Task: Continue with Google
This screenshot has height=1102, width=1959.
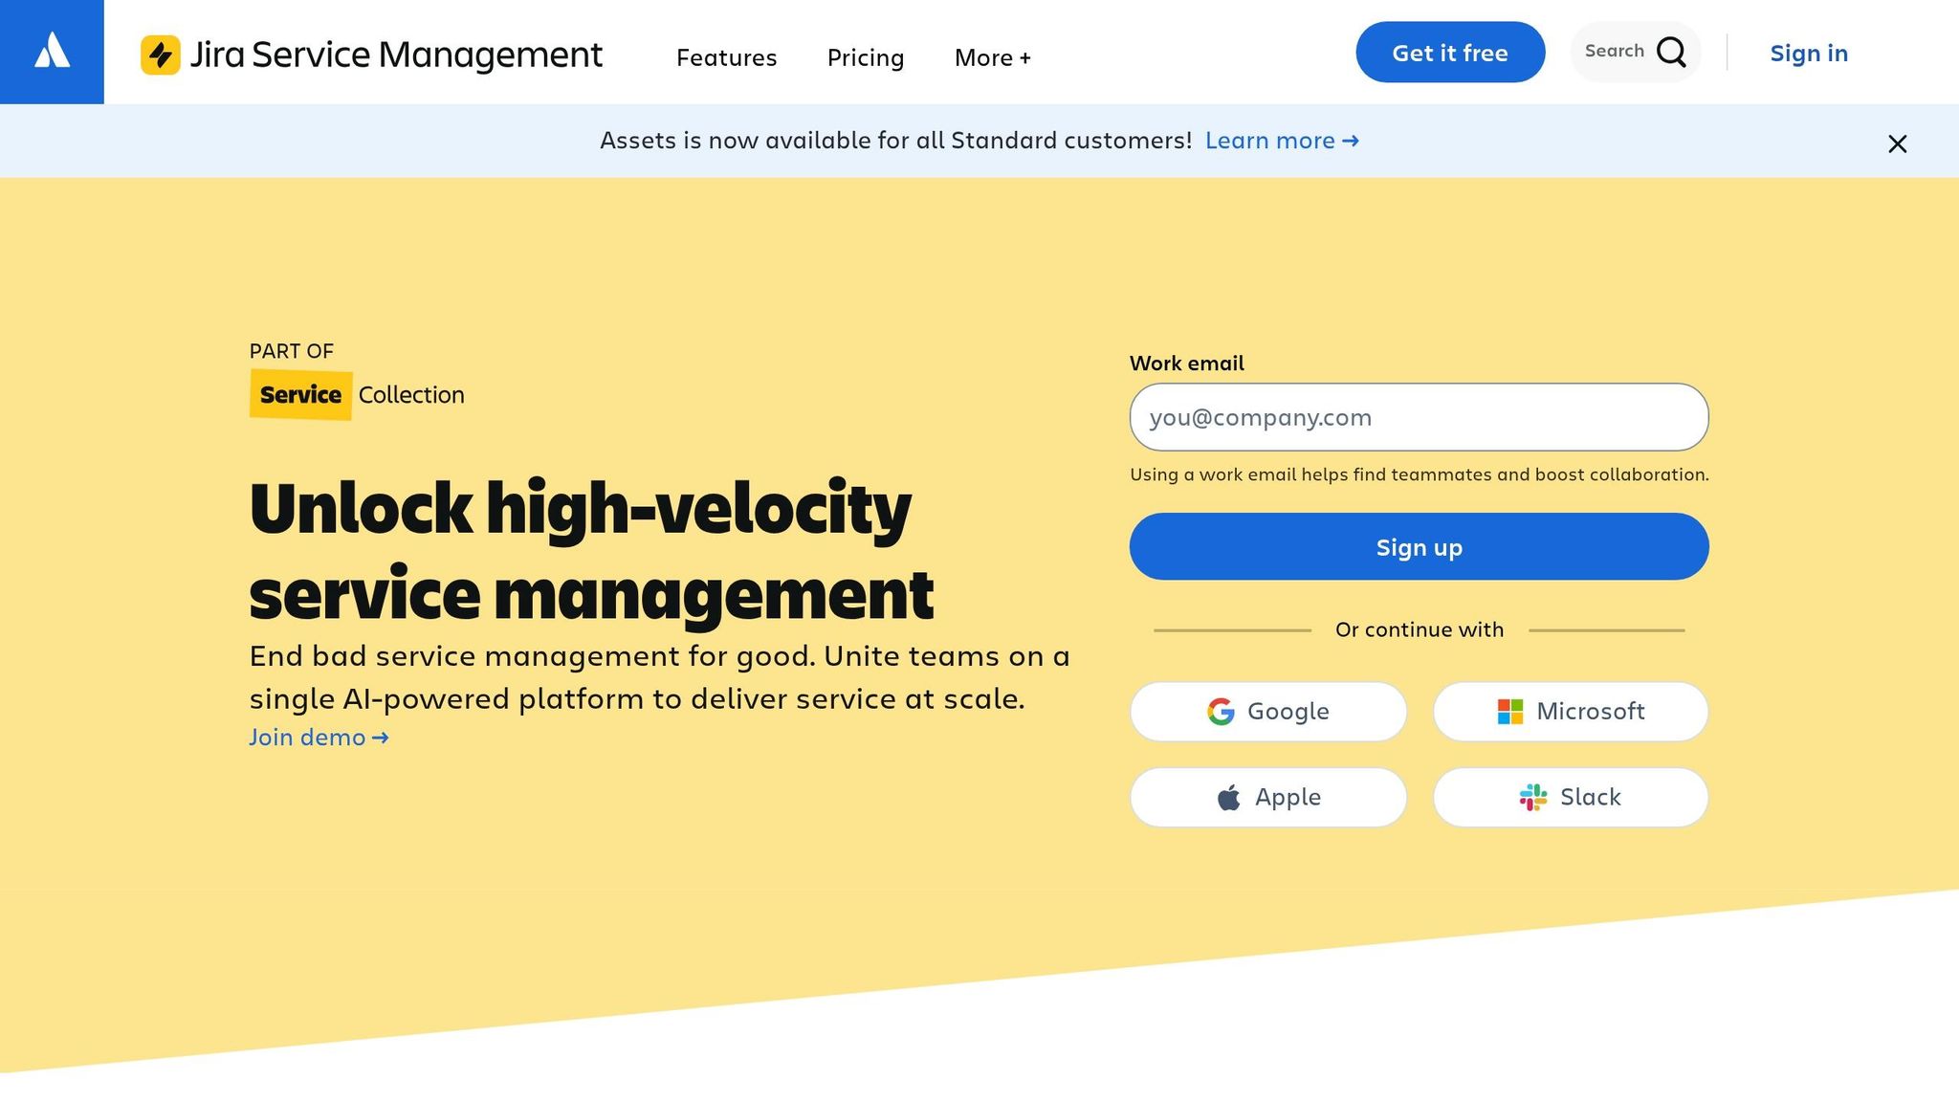Action: click(1268, 711)
